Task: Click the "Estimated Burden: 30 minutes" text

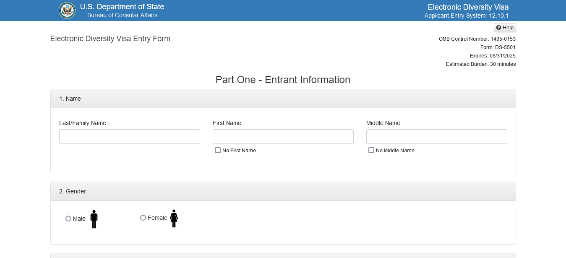Action: (481, 64)
